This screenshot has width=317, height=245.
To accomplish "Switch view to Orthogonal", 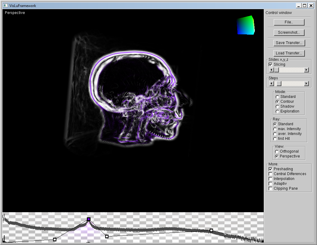I will tap(277, 151).
